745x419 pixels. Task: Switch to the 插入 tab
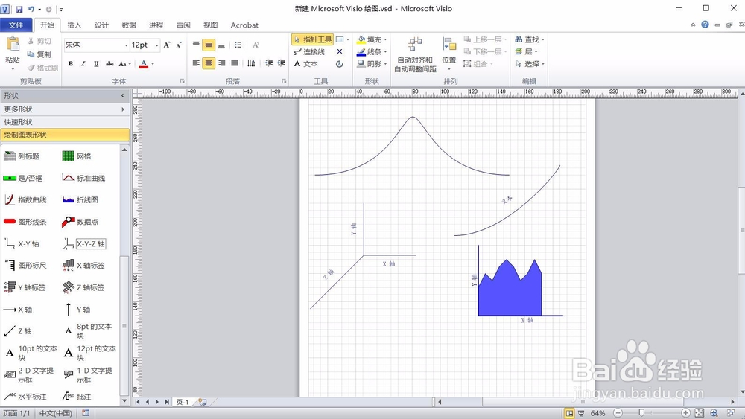[74, 25]
